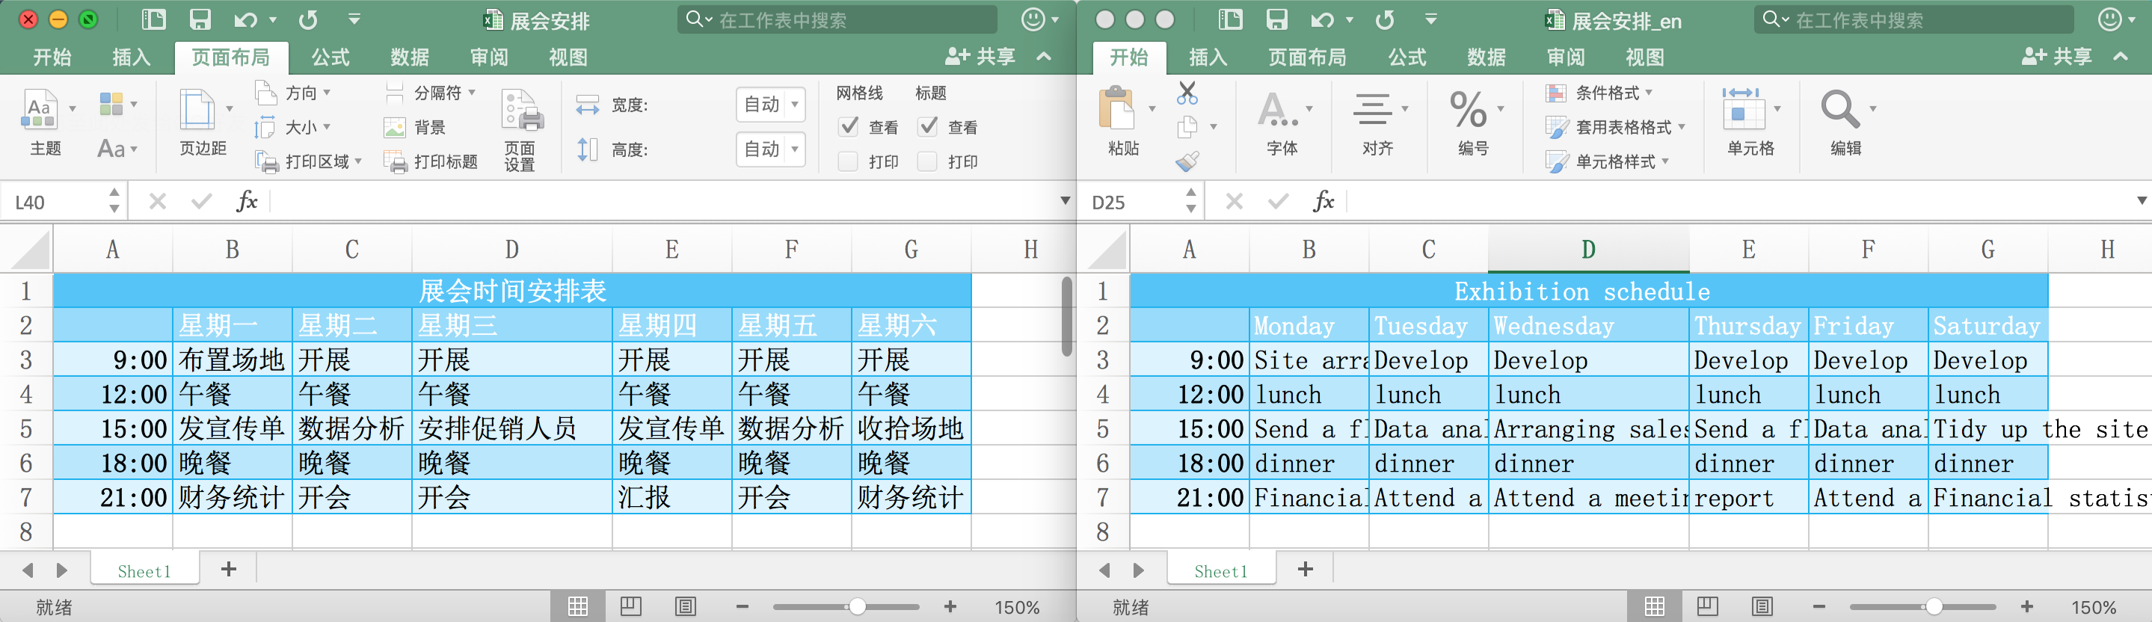Viewport: 2152px width, 622px height.
Task: Open Review (审阅) tab in right window
Action: [1566, 57]
